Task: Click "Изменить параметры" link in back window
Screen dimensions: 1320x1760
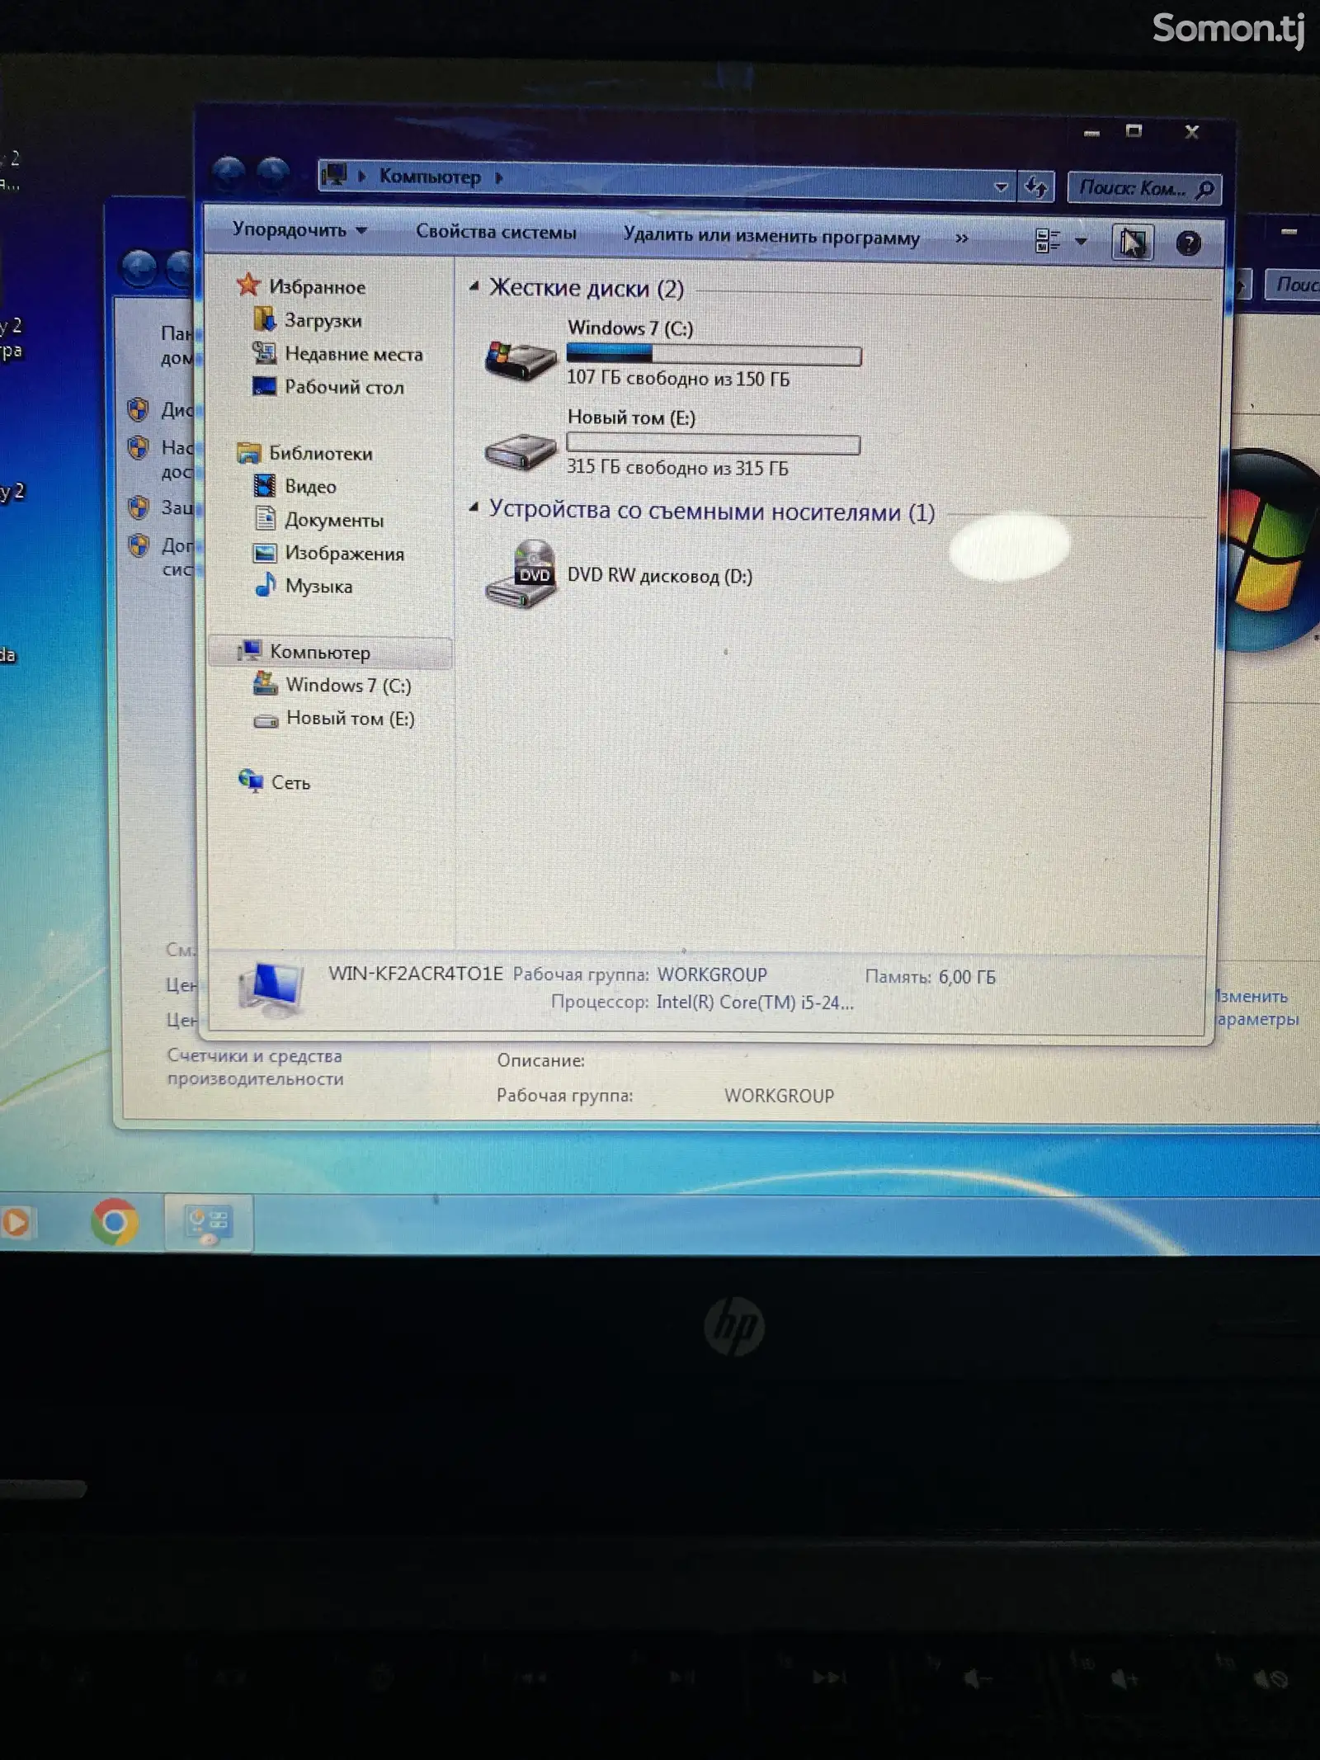Action: coord(1256,1007)
